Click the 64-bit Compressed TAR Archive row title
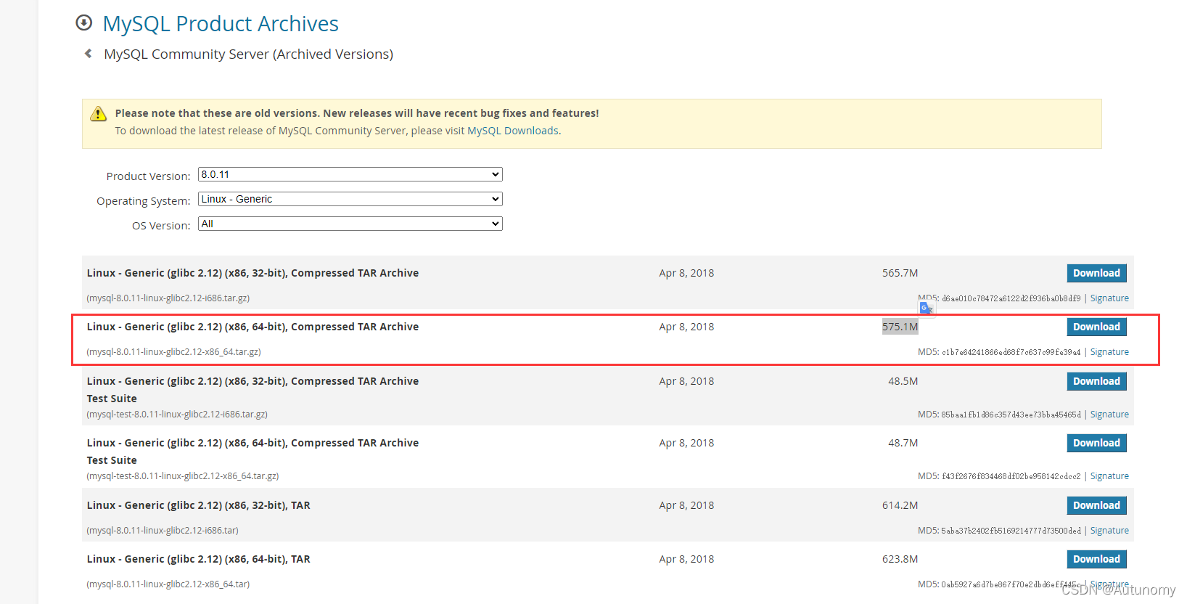Viewport: 1187px width, 604px height. (x=252, y=327)
